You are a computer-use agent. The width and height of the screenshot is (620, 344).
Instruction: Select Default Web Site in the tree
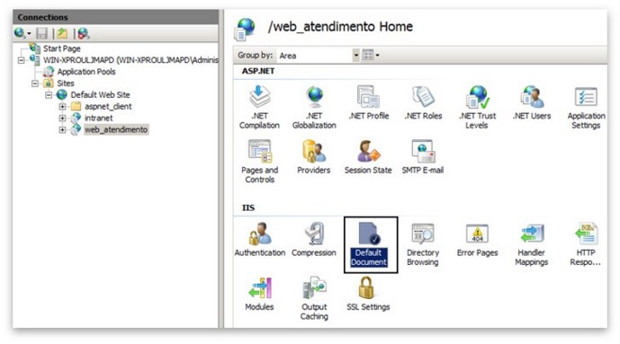click(x=101, y=94)
